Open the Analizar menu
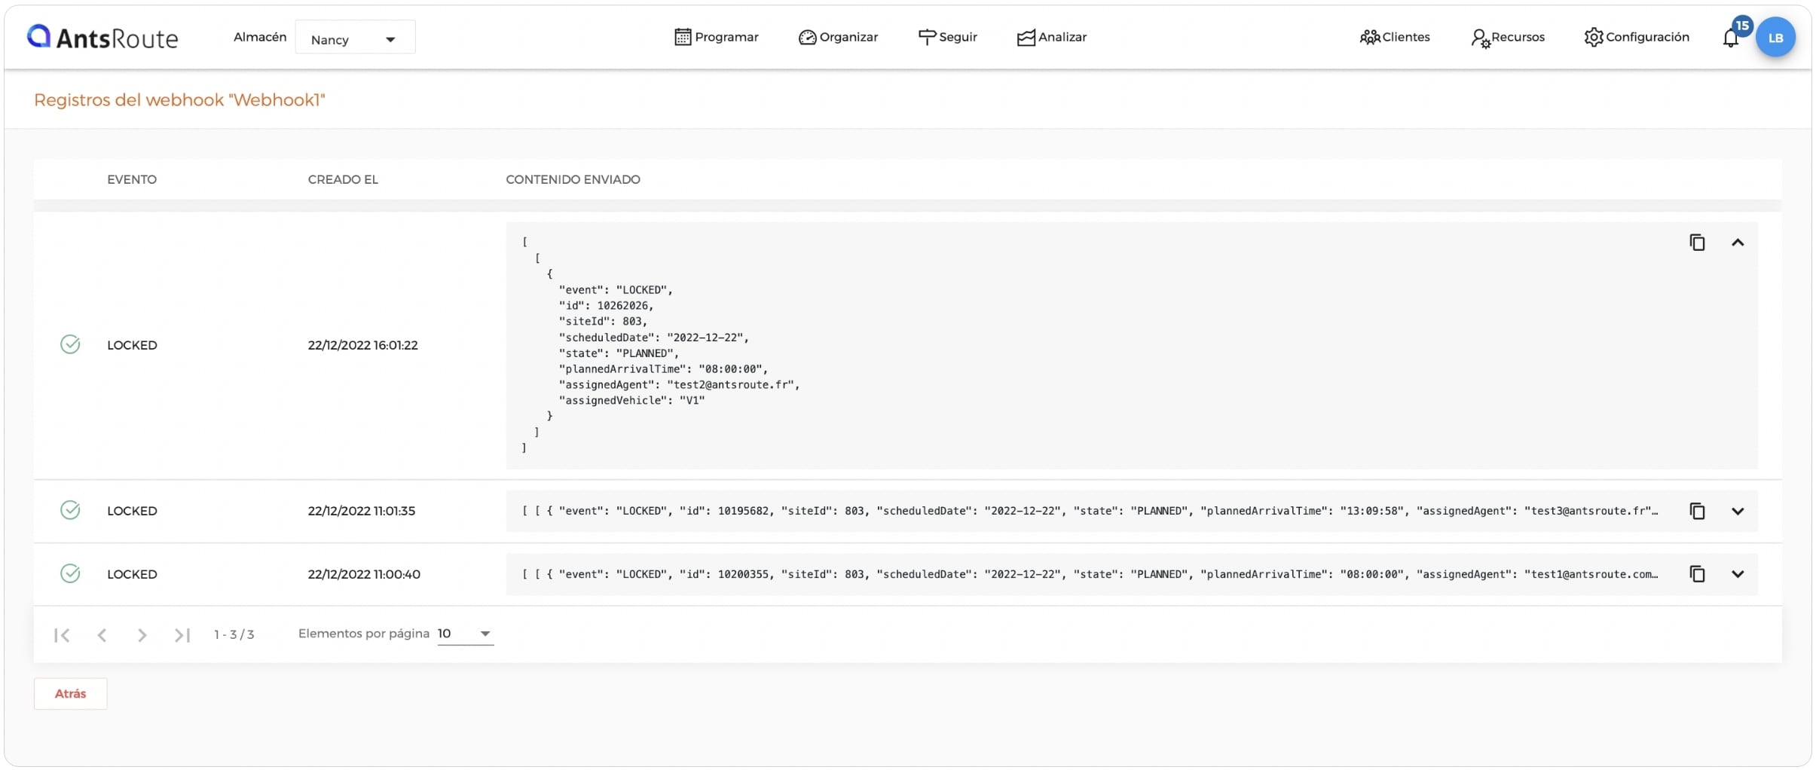Viewport: 1816px width, 770px height. click(1052, 37)
